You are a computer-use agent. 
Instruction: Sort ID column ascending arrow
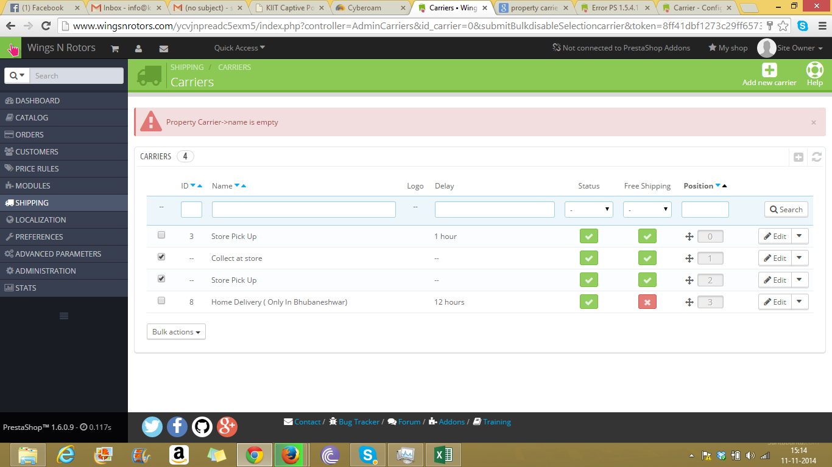pos(200,185)
